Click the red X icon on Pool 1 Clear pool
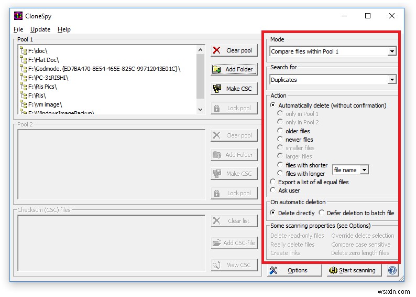 [x=217, y=50]
